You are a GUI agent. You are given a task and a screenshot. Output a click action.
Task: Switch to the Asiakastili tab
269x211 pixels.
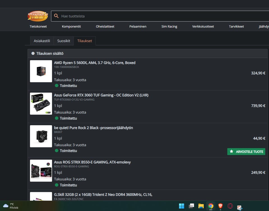click(42, 41)
